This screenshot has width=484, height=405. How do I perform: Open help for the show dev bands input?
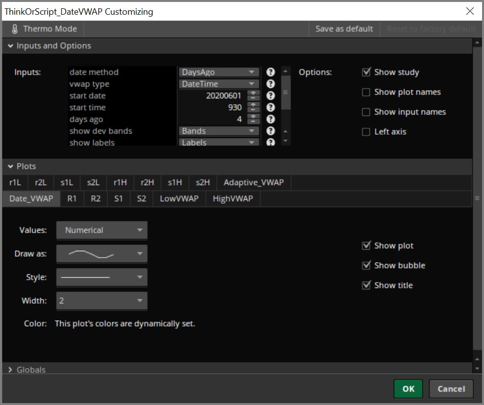coord(270,131)
